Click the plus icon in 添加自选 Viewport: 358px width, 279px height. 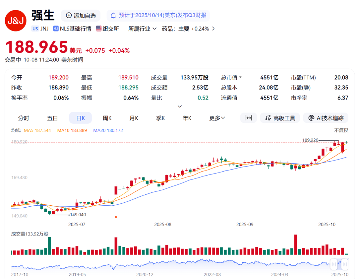click(x=69, y=15)
